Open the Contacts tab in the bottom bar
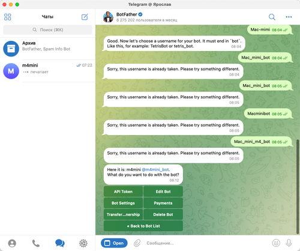Image resolution: width=300 pixels, height=251 pixels. [x=12, y=243]
